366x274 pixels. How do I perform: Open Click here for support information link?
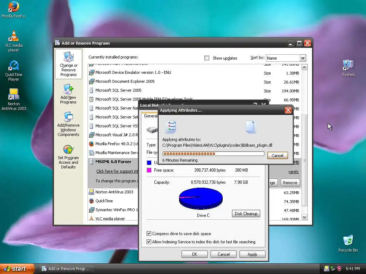click(x=117, y=171)
